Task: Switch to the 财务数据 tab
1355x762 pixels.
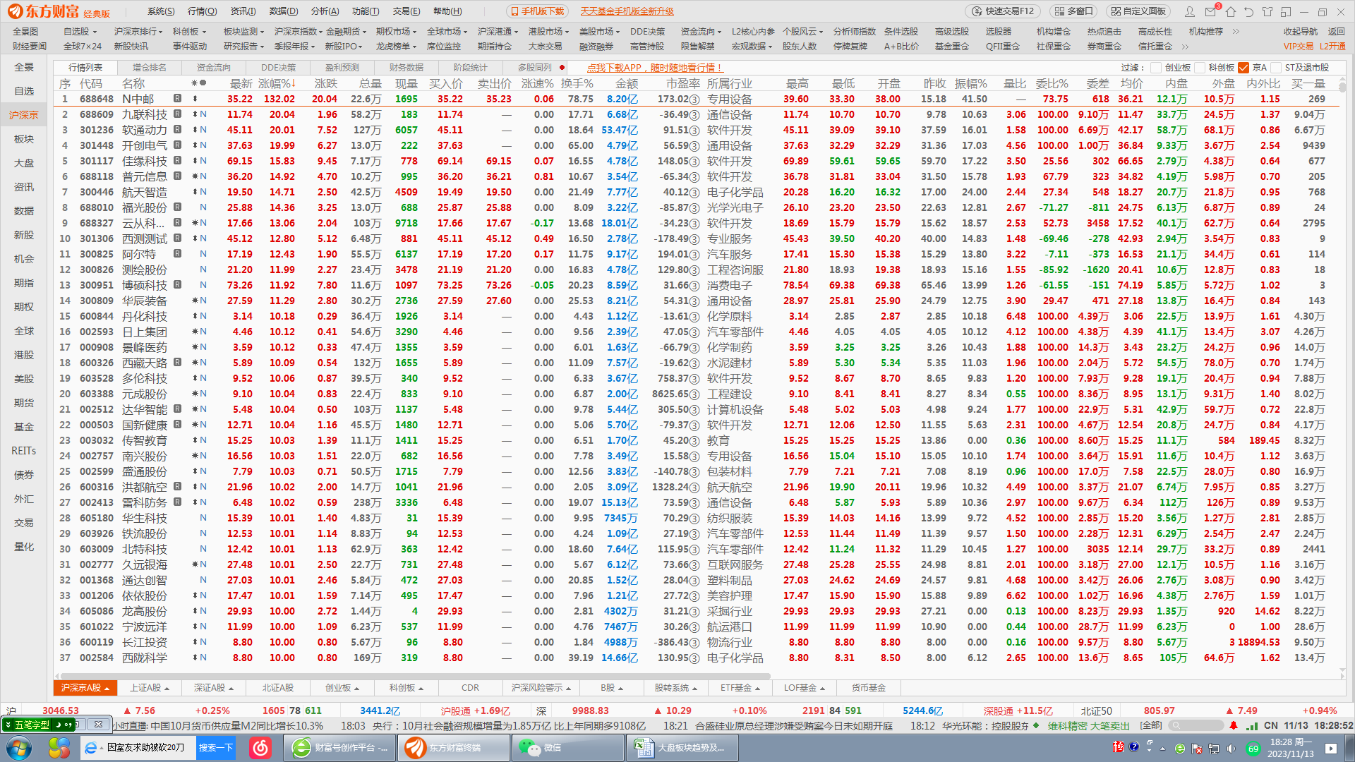Action: point(406,68)
